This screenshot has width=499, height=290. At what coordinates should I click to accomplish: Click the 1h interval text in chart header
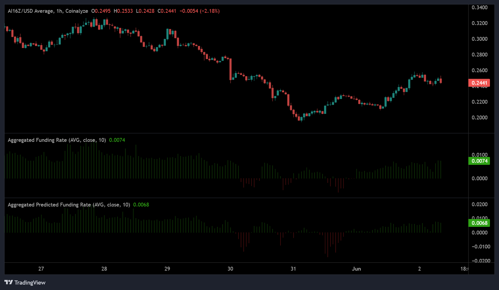[x=60, y=11]
